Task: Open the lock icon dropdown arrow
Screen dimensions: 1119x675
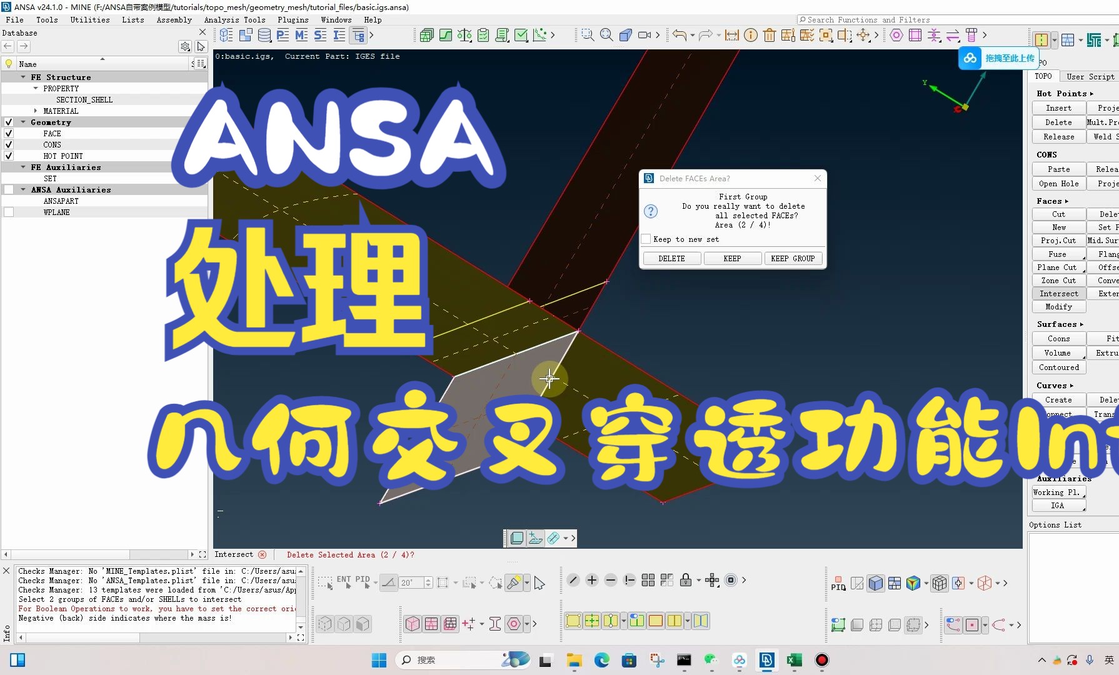Action: click(699, 581)
